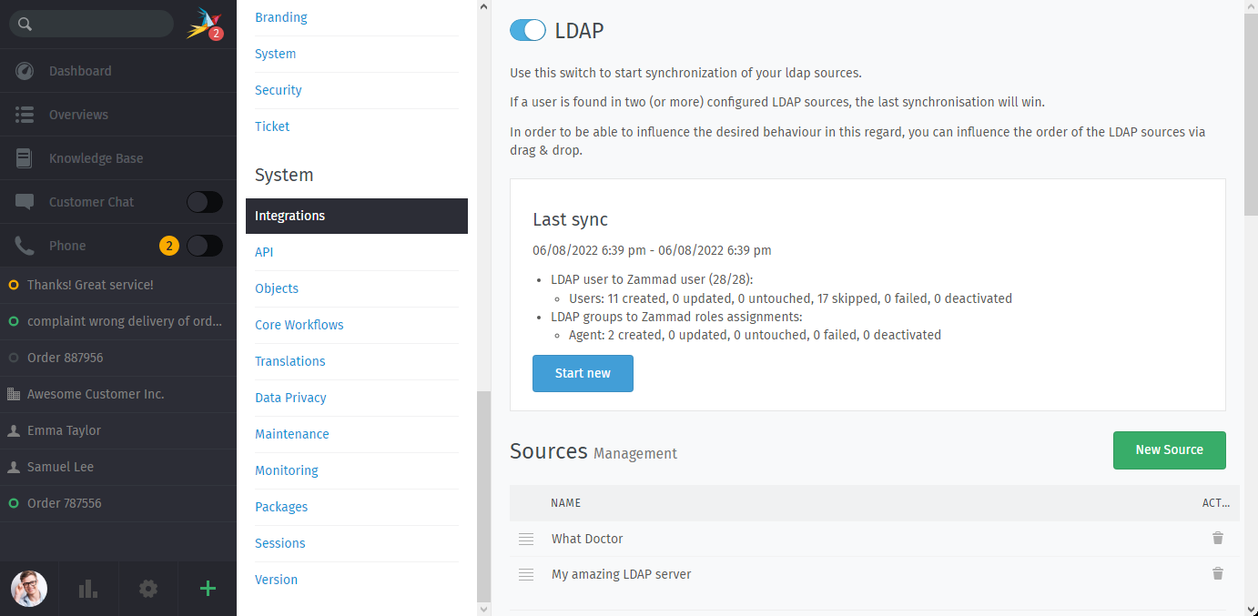This screenshot has height=616, width=1258.
Task: Click the main content scrollbar thumb
Action: coord(1251,116)
